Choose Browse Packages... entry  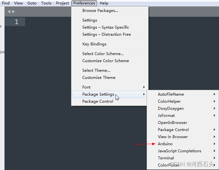coord(110,11)
